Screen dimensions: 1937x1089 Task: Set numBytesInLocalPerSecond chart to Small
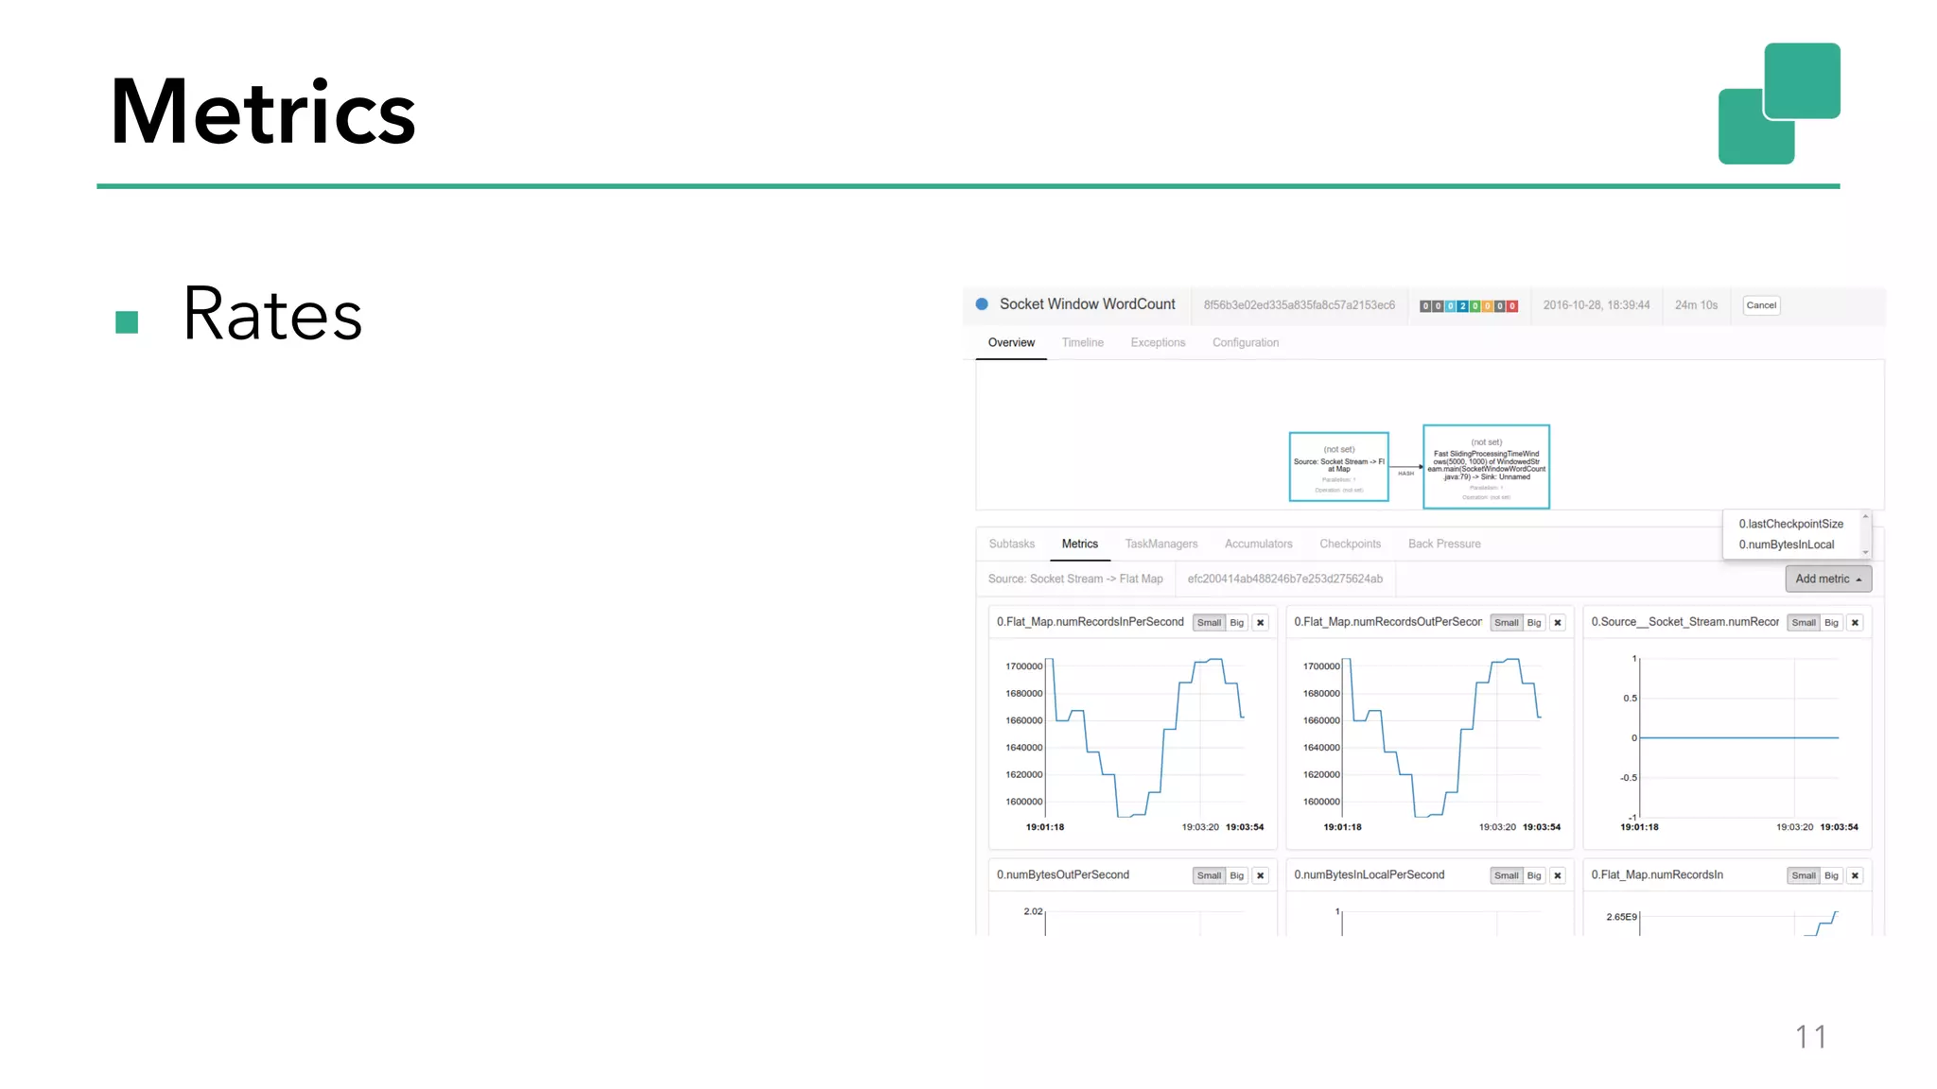click(1507, 875)
